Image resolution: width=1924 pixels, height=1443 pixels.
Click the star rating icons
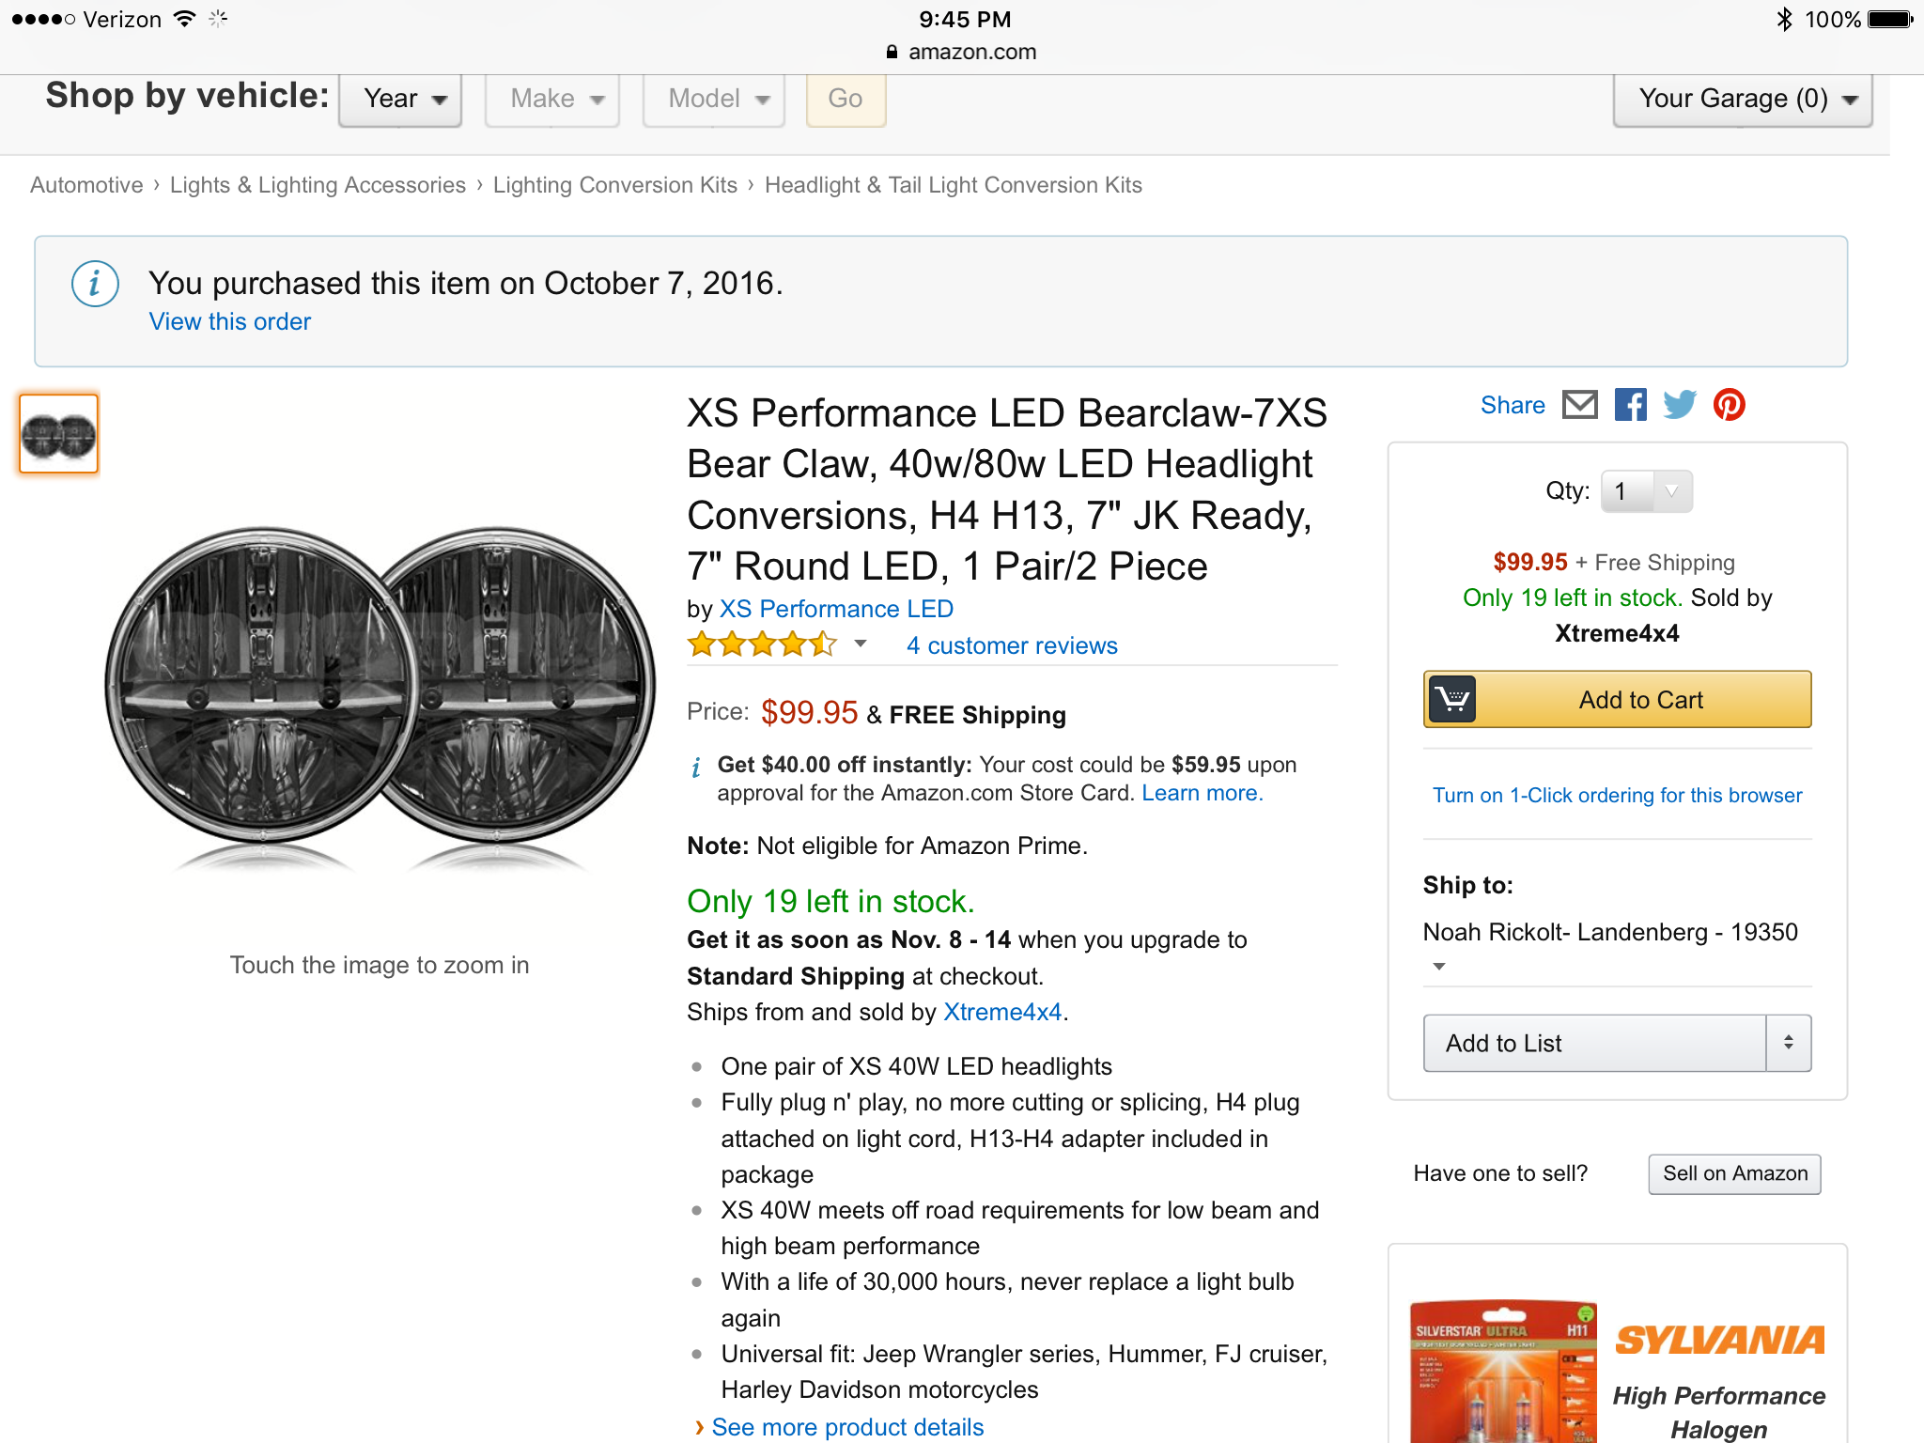coord(762,644)
